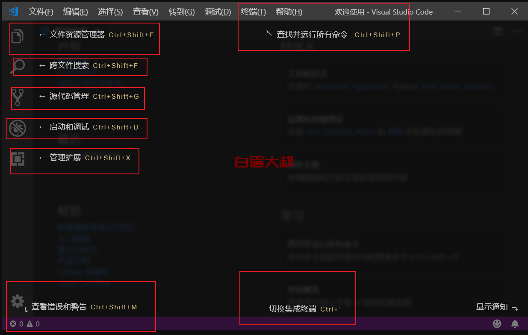The width and height of the screenshot is (528, 335).
Task: Open notifications via the bell icon
Action: (515, 324)
